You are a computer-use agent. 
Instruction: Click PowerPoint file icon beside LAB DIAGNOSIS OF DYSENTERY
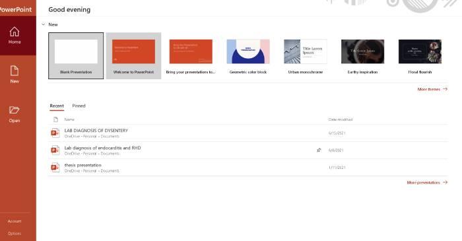pyautogui.click(x=55, y=133)
